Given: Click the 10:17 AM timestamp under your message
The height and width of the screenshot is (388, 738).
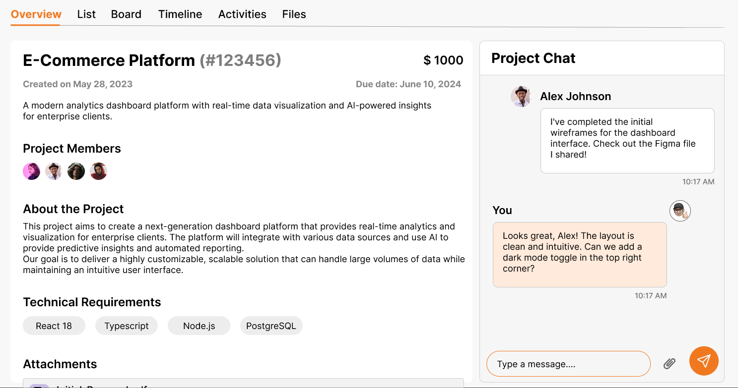Looking at the screenshot, I should pos(651,296).
